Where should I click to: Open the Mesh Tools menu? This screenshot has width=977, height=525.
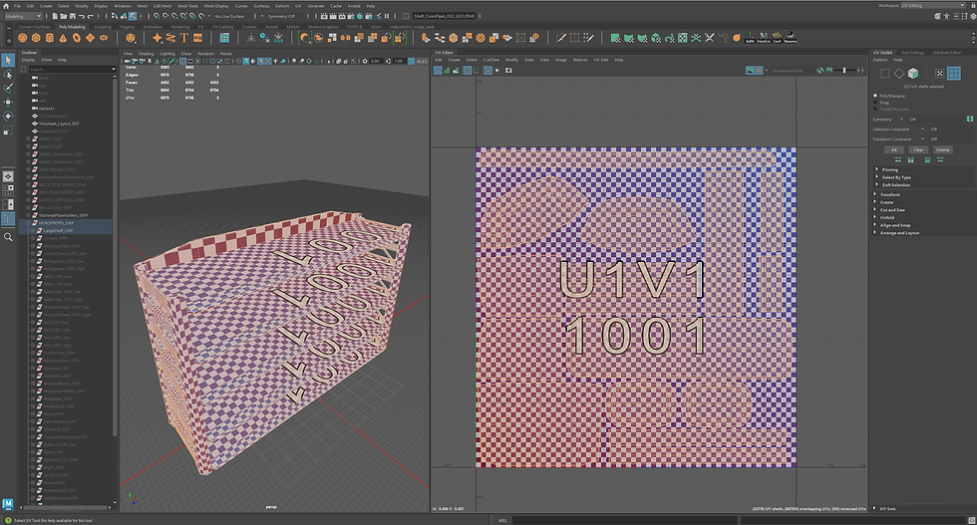pos(187,6)
